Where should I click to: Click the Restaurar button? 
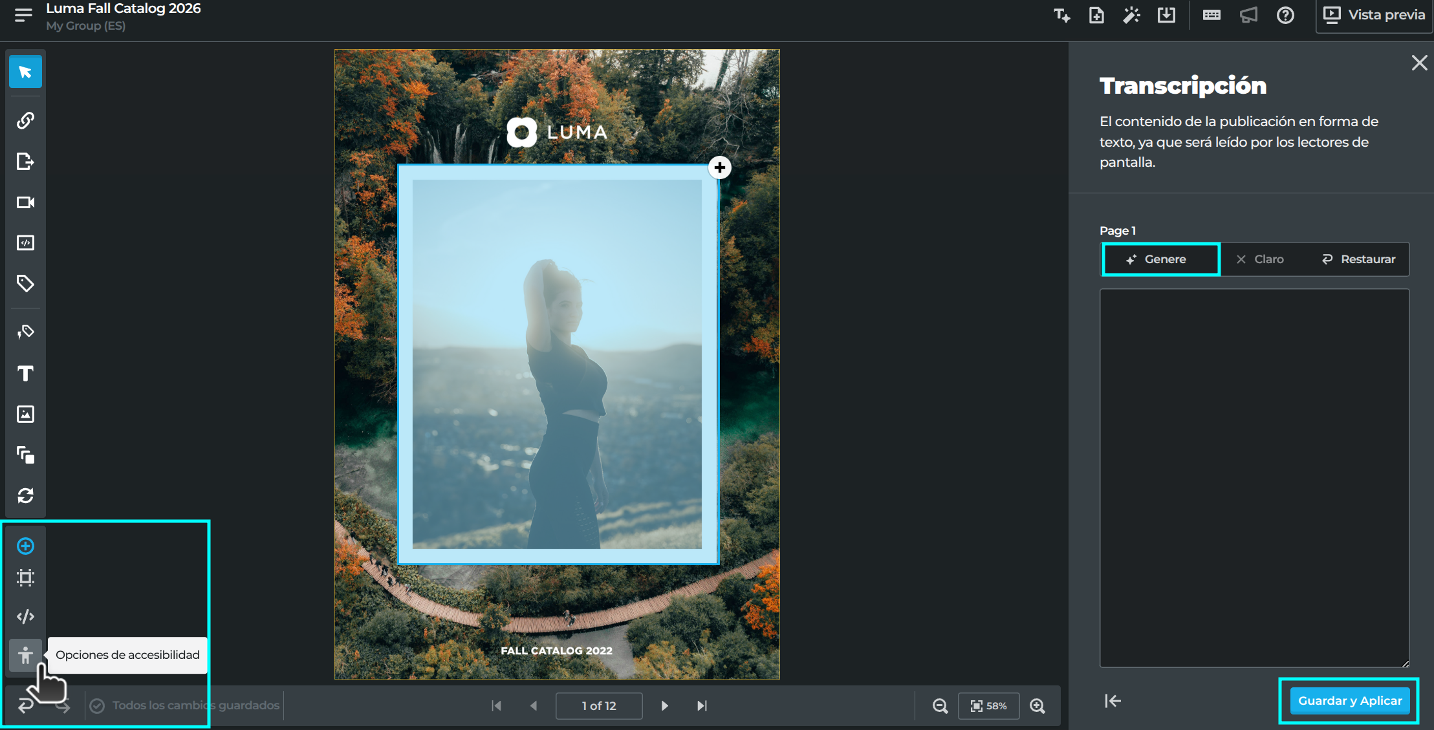1359,259
